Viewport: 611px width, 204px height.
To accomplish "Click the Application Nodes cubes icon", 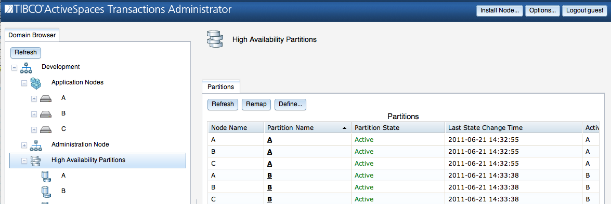I will pyautogui.click(x=36, y=83).
